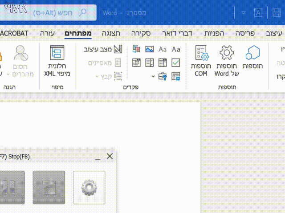Viewport: 285px width, 213px height.
Task: Insert picture content control
Action: pyautogui.click(x=150, y=49)
